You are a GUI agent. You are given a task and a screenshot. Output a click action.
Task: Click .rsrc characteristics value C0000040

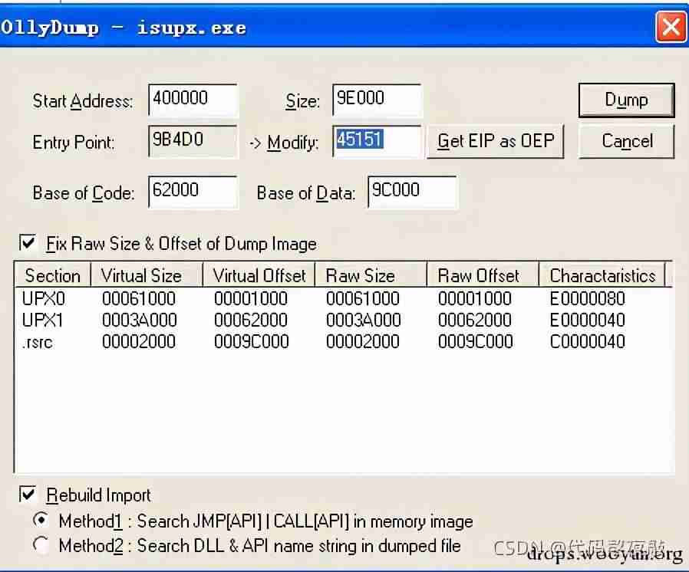[x=588, y=341]
